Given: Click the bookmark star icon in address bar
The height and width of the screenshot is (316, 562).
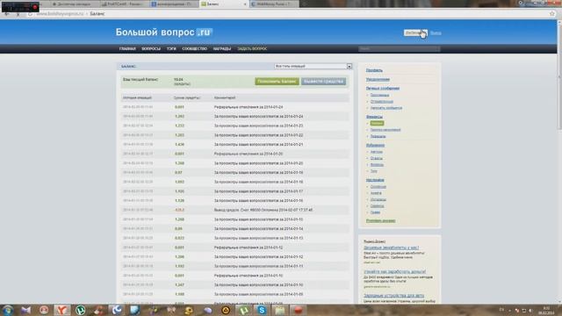Looking at the screenshot, I should [x=552, y=14].
